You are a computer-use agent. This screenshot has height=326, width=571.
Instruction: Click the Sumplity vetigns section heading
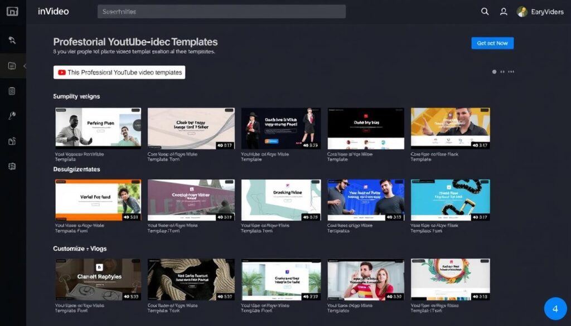[76, 96]
